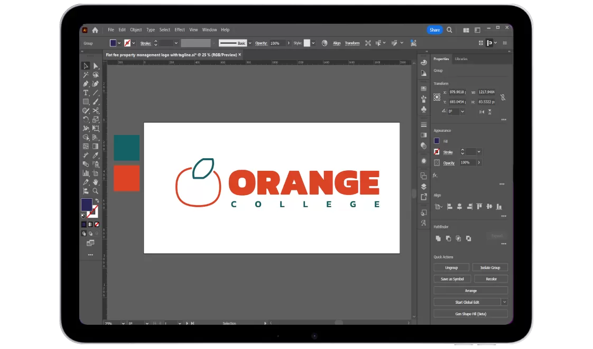Pick the Magic Wand tool
The image size is (593, 349).
point(86,75)
